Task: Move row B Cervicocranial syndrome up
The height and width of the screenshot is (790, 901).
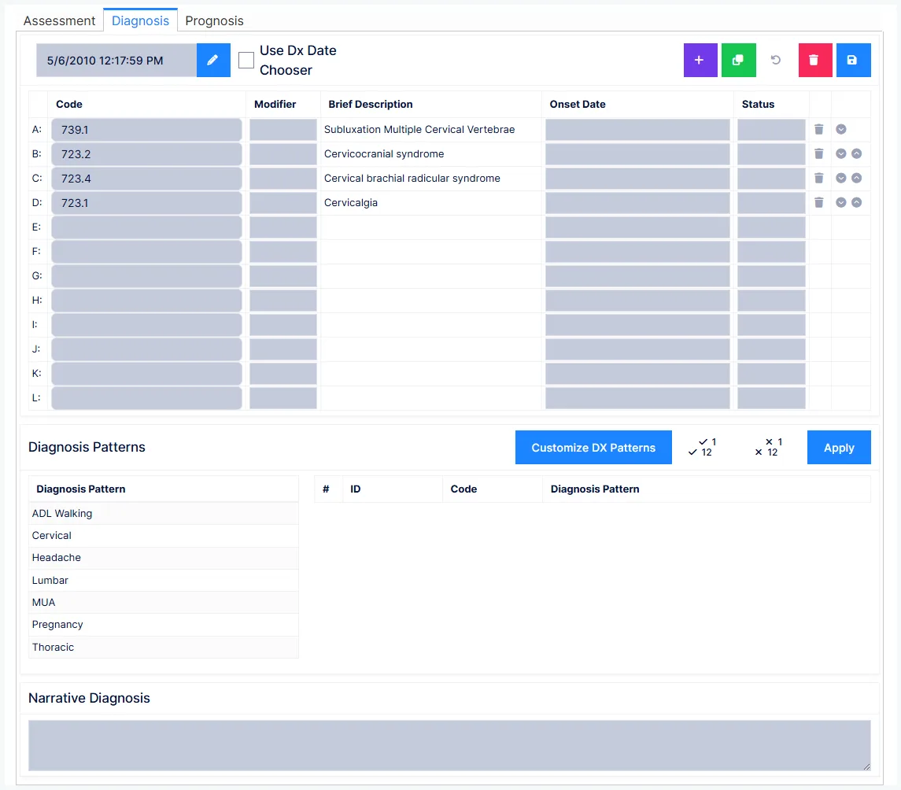Action: [856, 153]
